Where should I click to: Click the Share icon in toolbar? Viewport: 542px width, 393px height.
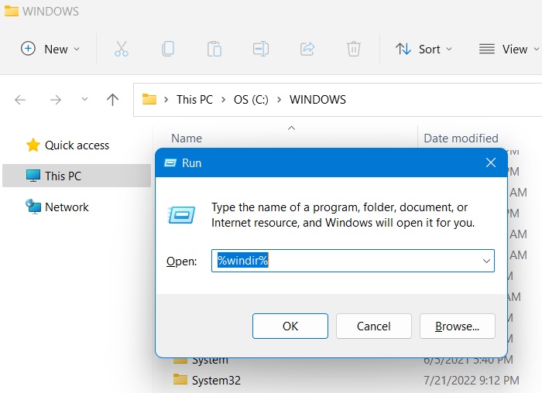[307, 49]
